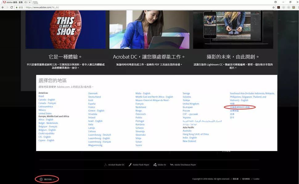
Task: Open the Lightroom CC photography thumbnail
Action: tap(233, 30)
